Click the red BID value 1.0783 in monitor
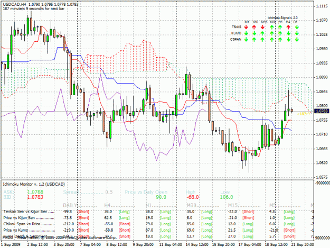 [35, 197]
